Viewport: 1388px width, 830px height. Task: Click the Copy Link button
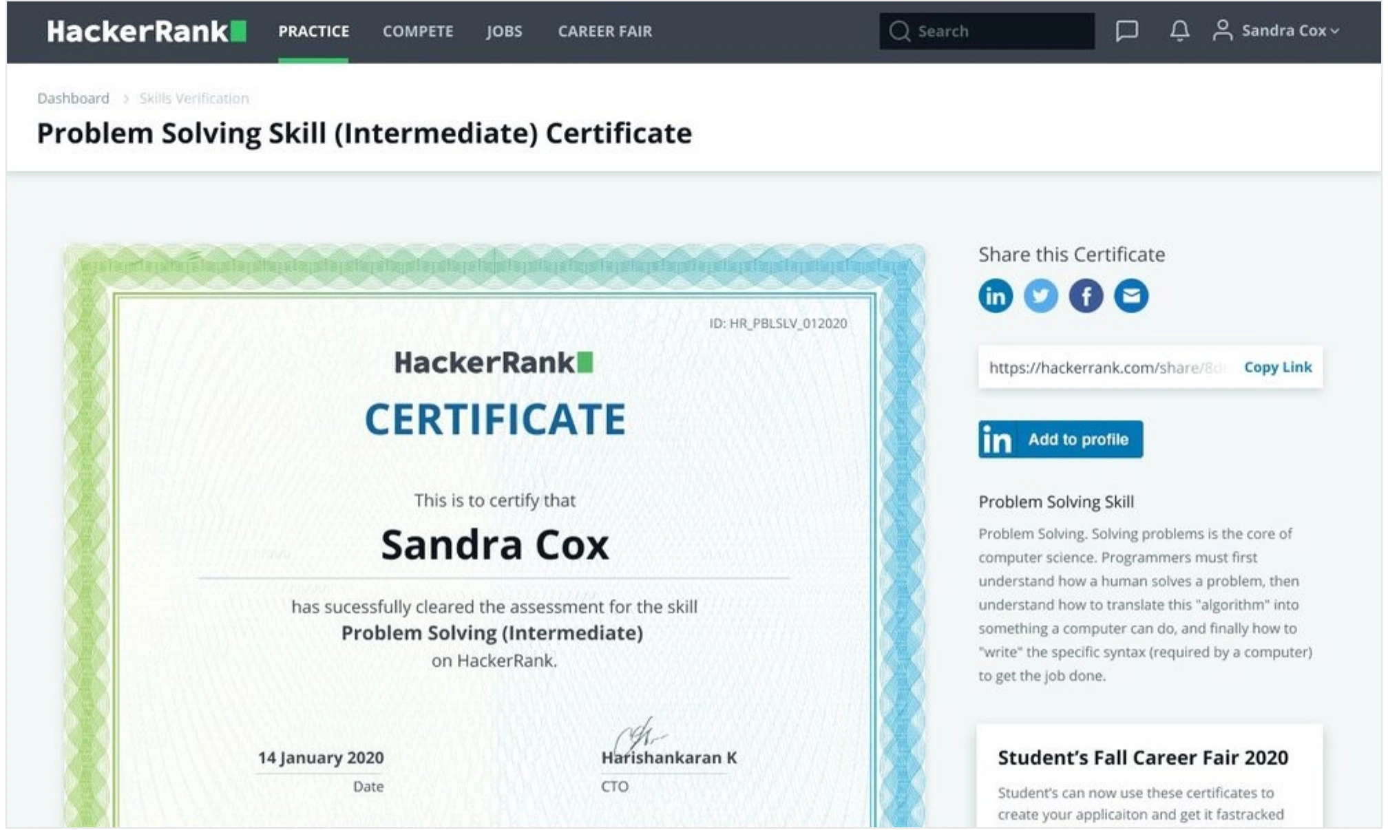coord(1278,367)
